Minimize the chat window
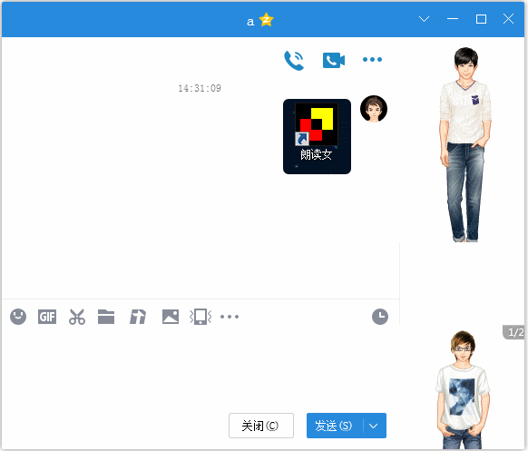The height and width of the screenshot is (451, 528). 453,19
